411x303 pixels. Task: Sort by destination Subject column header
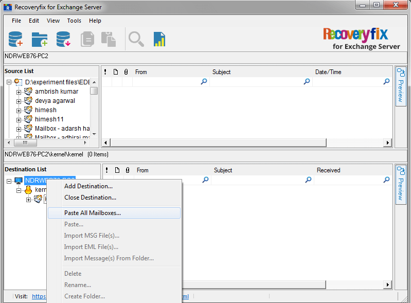tap(223, 170)
